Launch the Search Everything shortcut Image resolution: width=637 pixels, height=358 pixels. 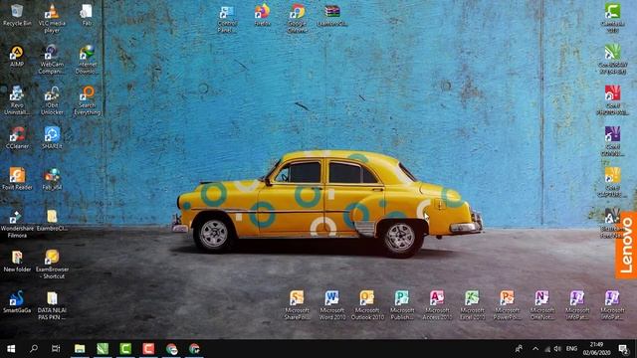(87, 100)
